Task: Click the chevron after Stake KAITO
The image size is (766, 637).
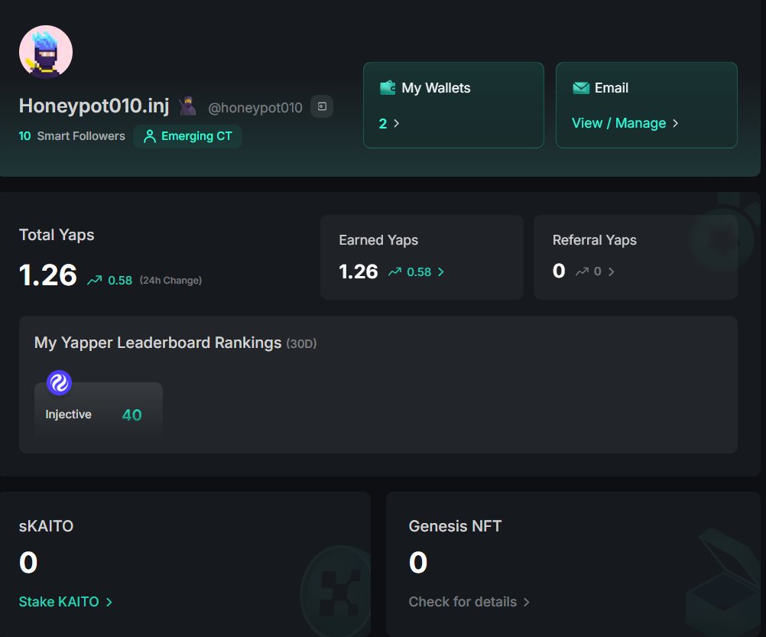Action: coord(109,603)
